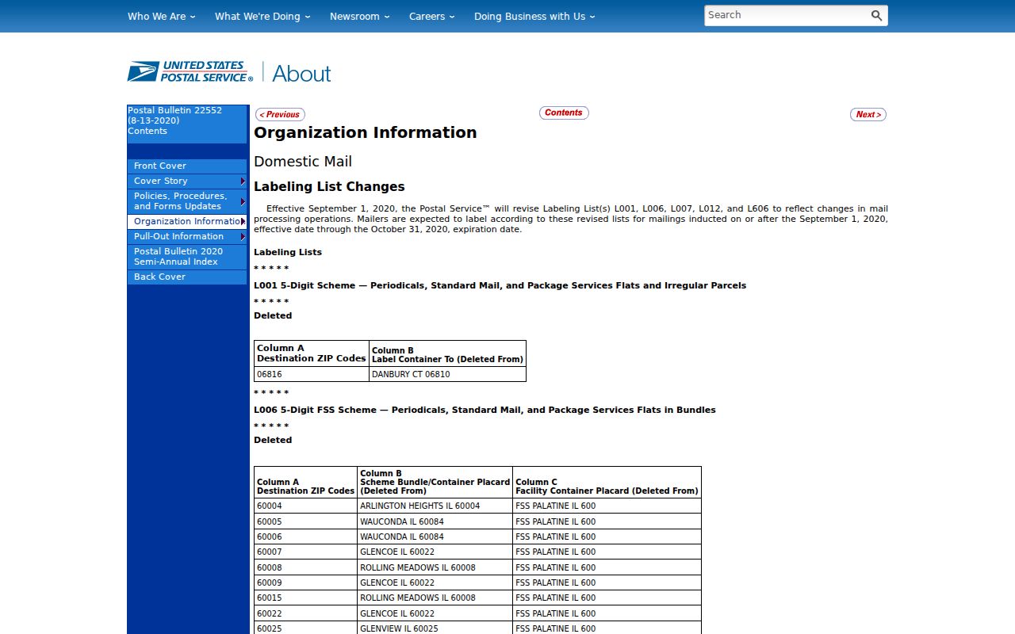Click the Domestic Mail subheading
1015x634 pixels.
point(303,162)
